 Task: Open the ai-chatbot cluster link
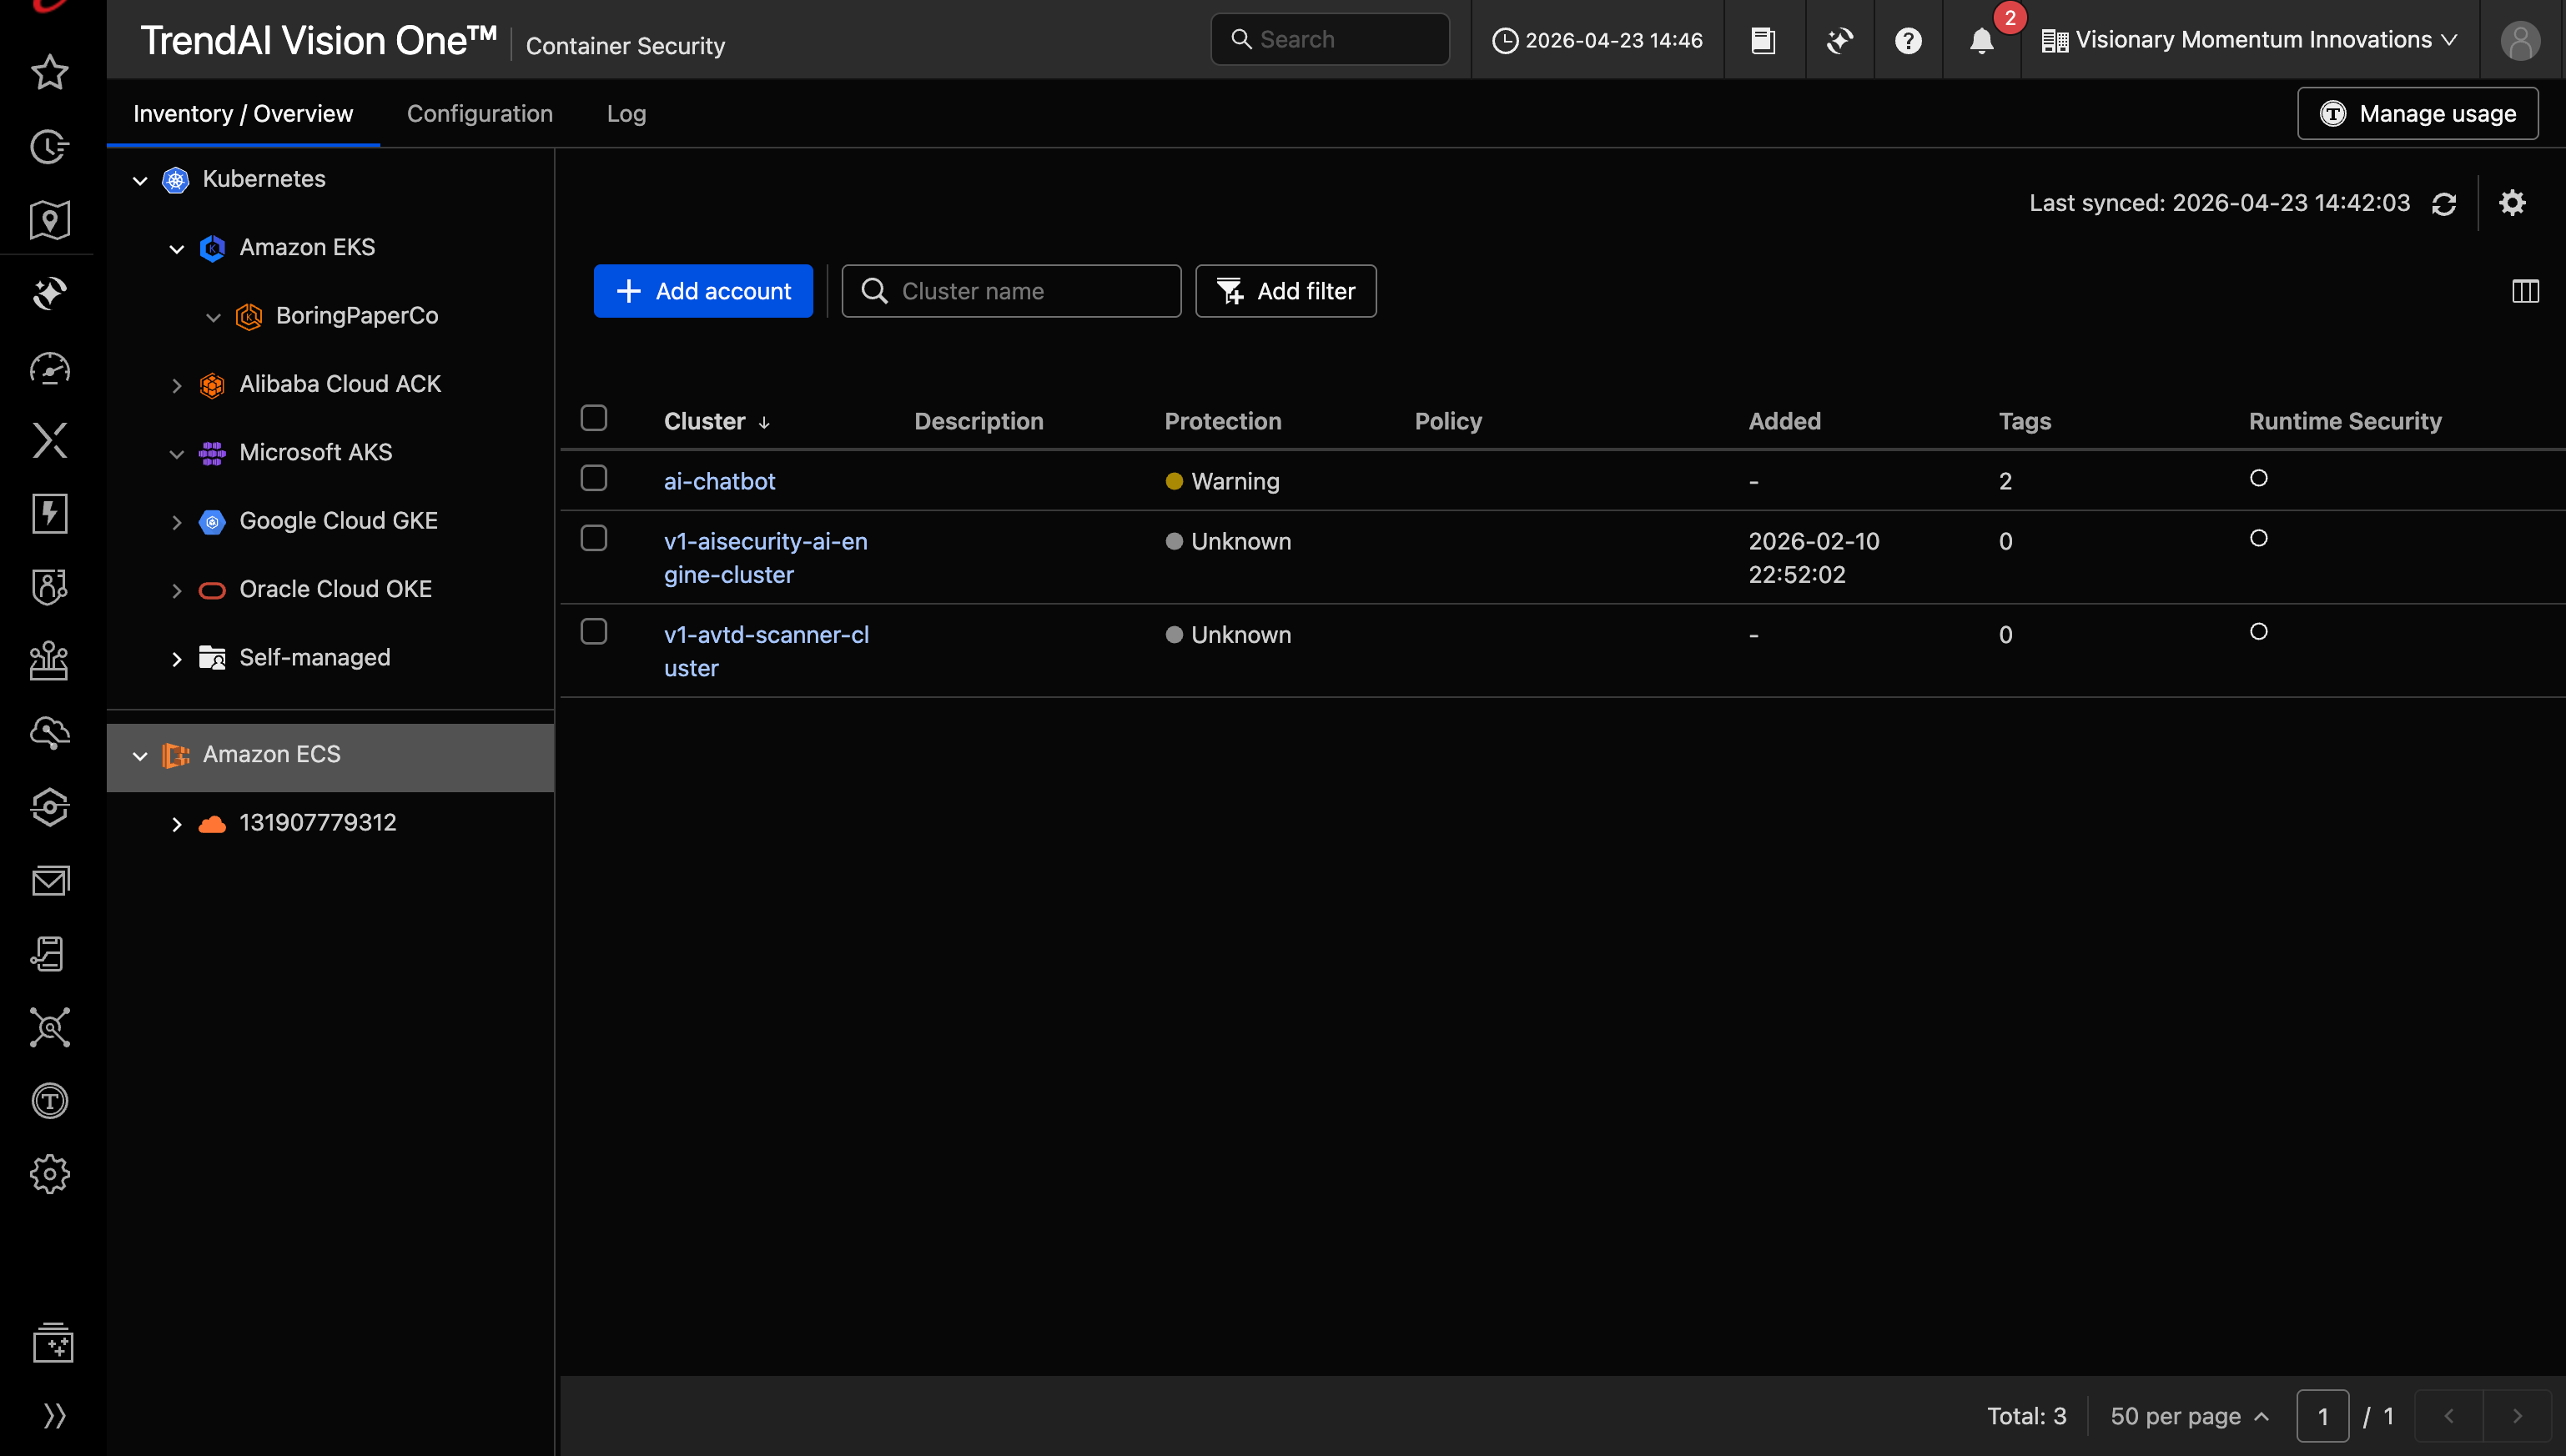click(719, 481)
